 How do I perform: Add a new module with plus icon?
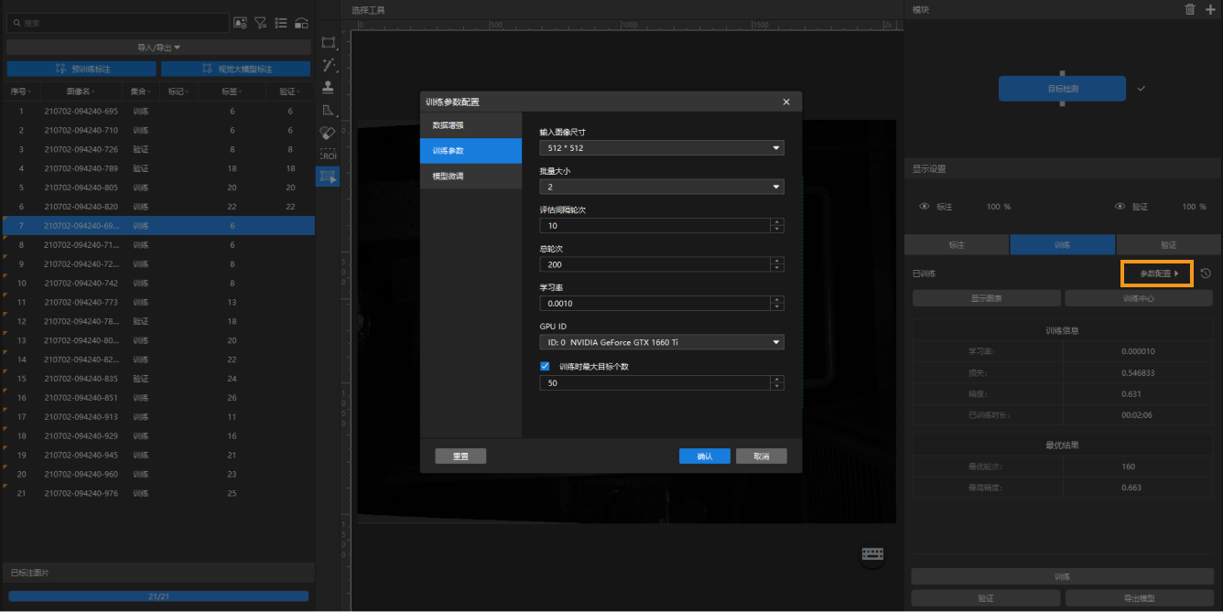[x=1210, y=9]
